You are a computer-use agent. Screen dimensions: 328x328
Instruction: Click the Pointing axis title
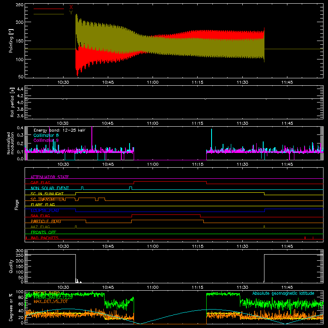tap(11, 41)
